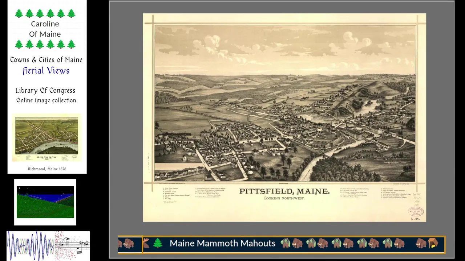
Task: Click the 'Richmond, Maine 1878' caption
Action: click(47, 169)
